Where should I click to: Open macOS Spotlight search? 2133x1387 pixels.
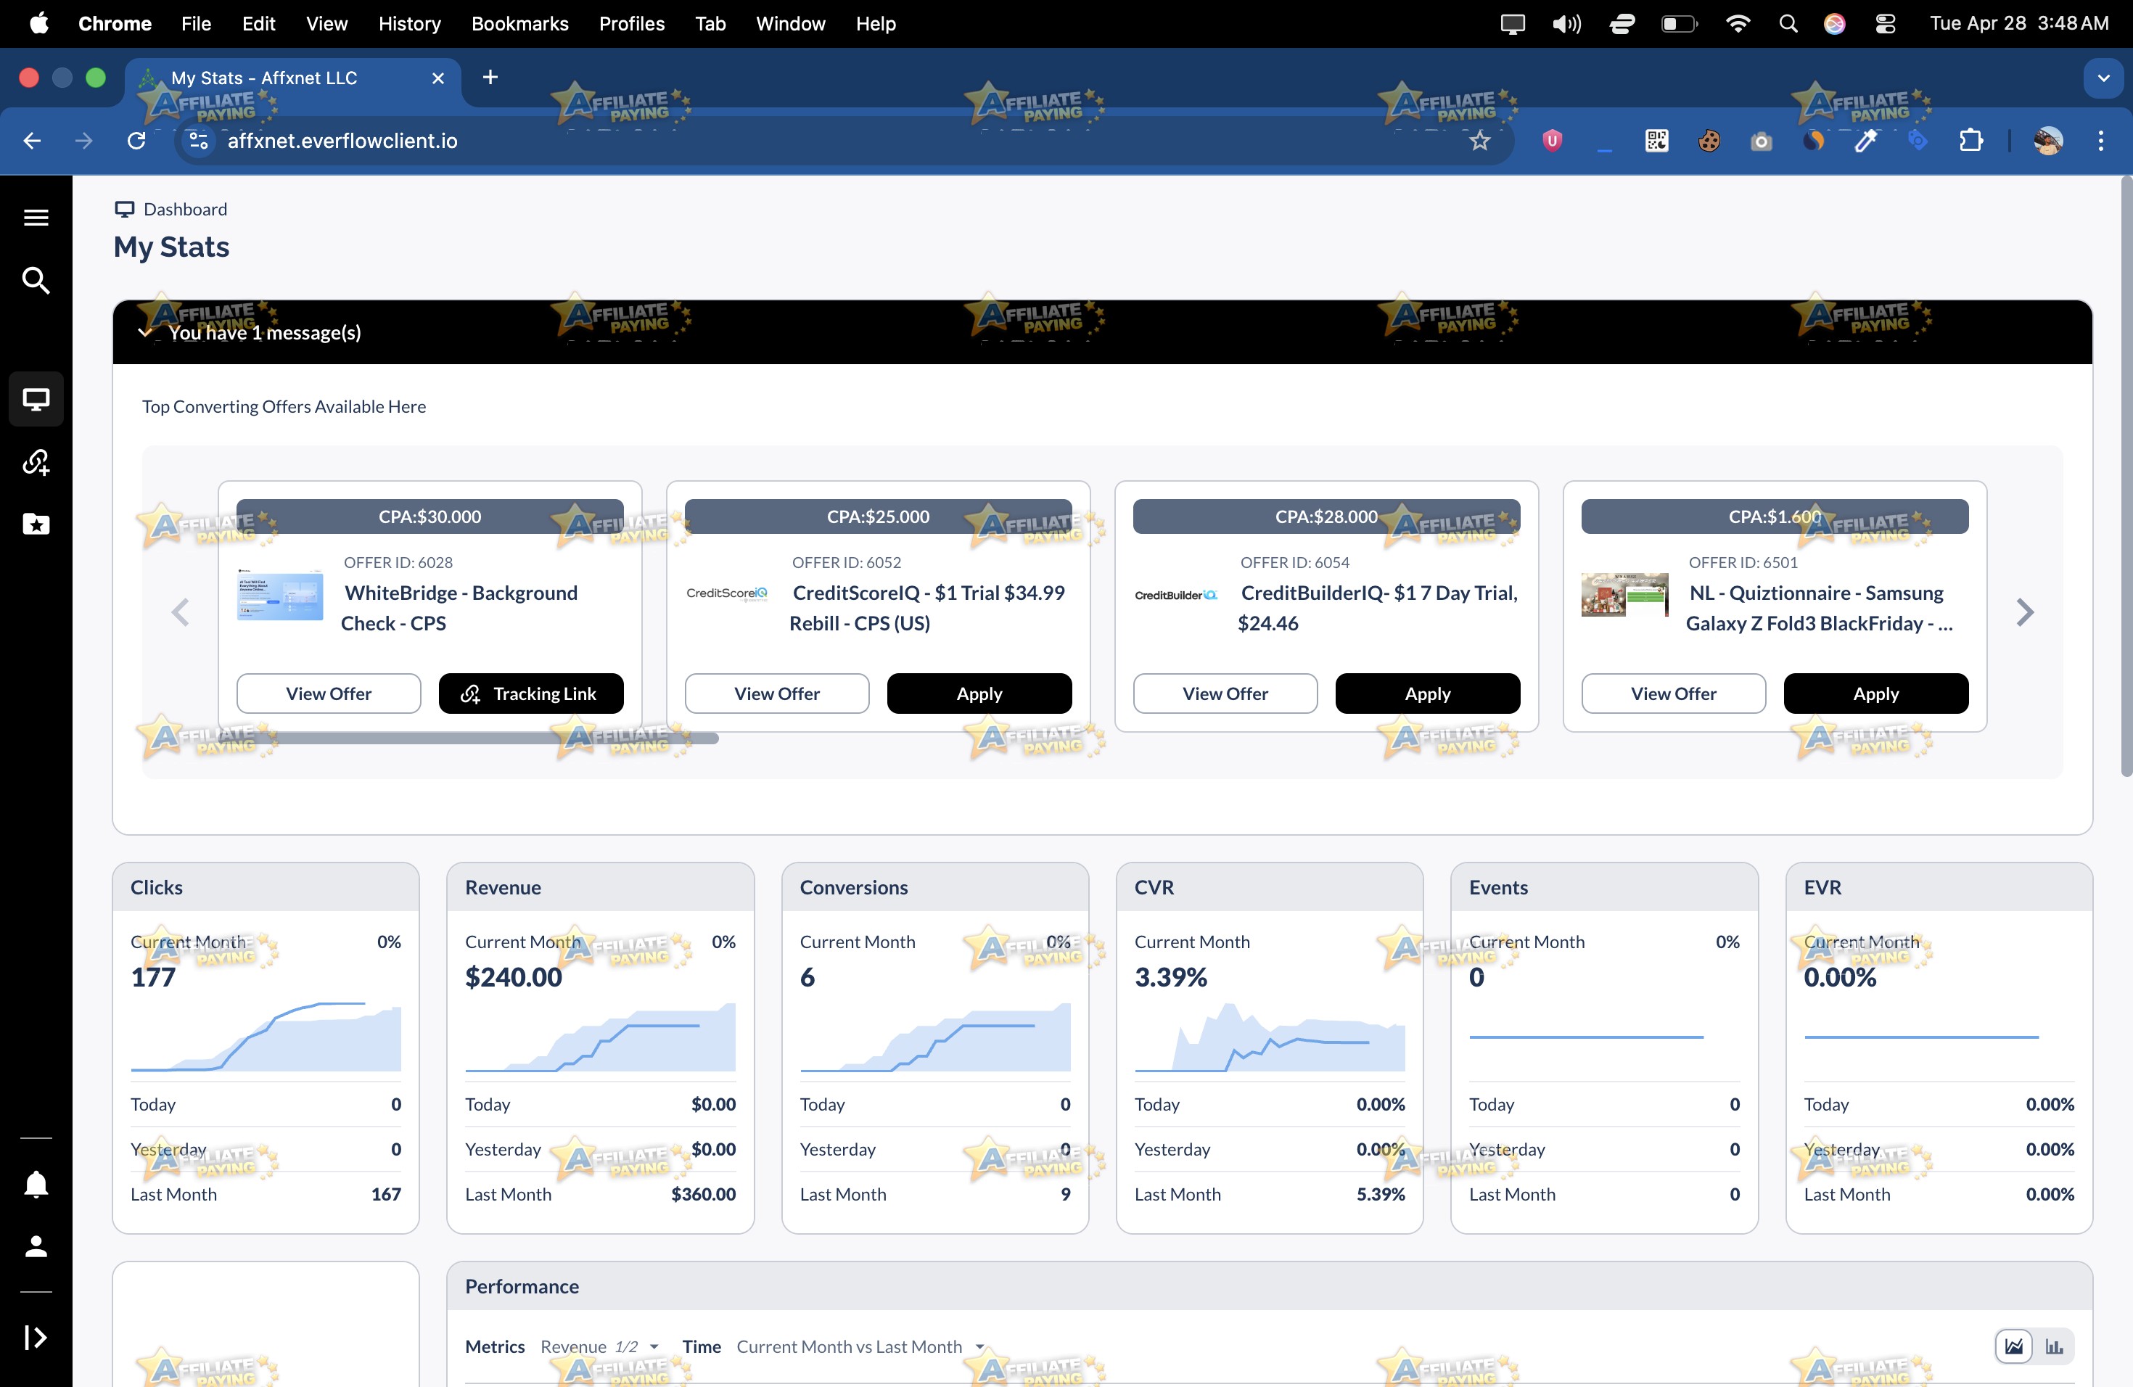[x=1788, y=23]
